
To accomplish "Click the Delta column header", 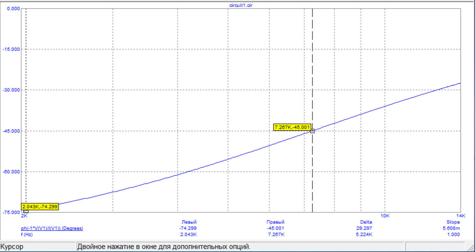I will 366,222.
